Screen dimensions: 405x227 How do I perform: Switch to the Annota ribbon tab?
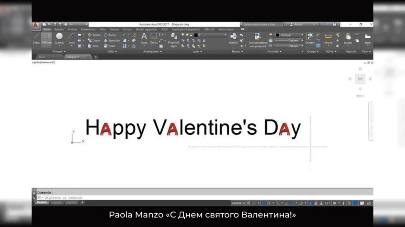(72, 29)
